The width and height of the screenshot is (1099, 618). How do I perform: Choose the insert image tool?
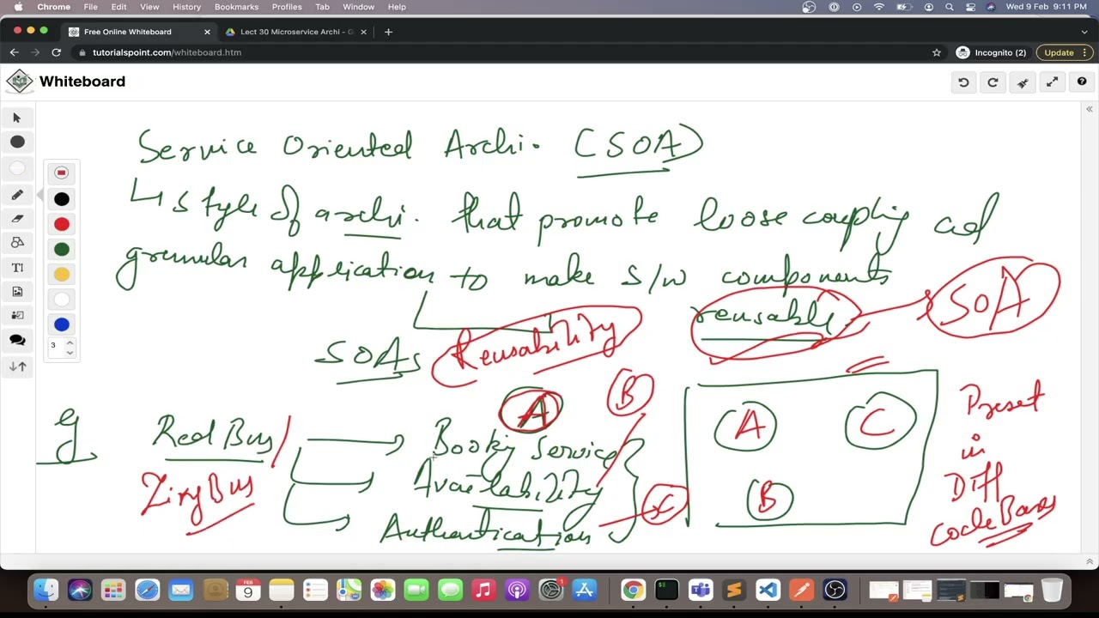tap(17, 292)
